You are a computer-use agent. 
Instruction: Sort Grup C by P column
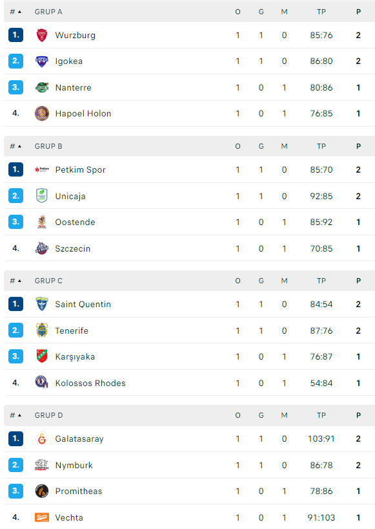pos(358,281)
